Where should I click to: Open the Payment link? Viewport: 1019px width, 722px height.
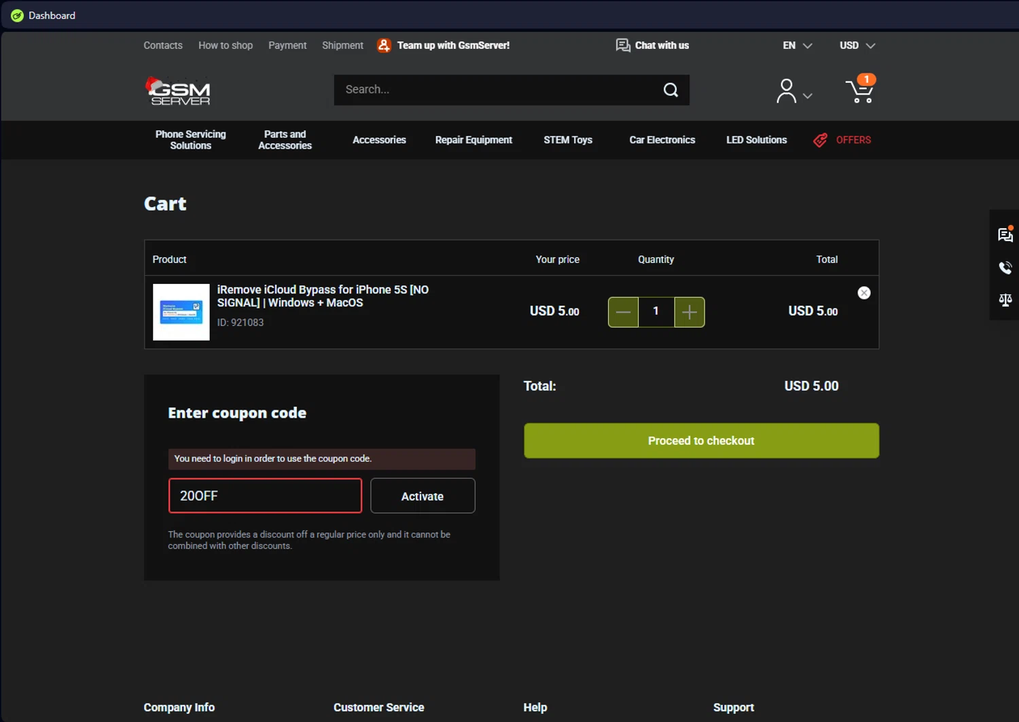pos(287,46)
